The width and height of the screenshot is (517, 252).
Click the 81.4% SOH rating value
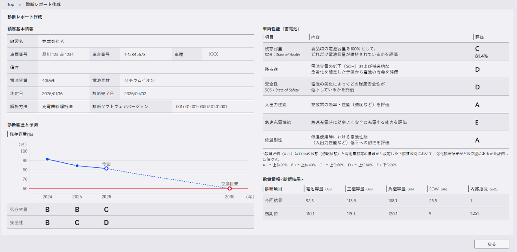tap(481, 56)
